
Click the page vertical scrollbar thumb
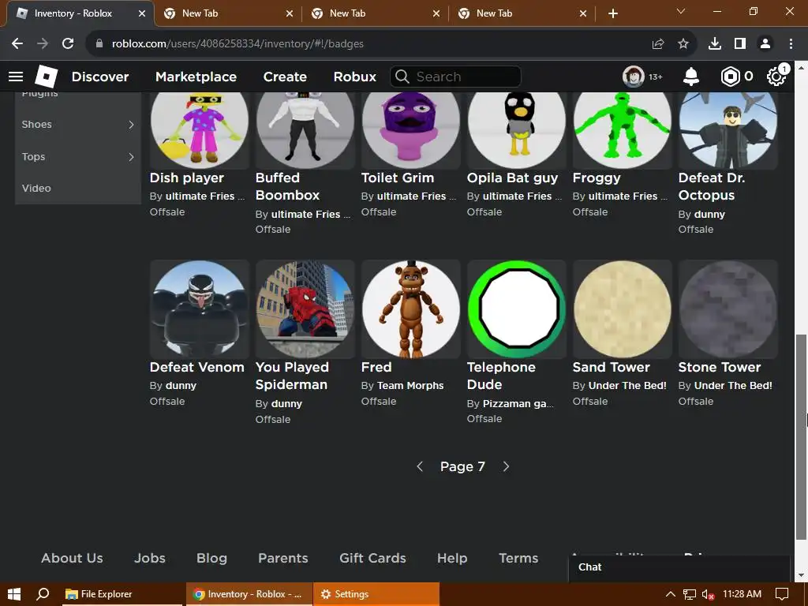click(802, 438)
